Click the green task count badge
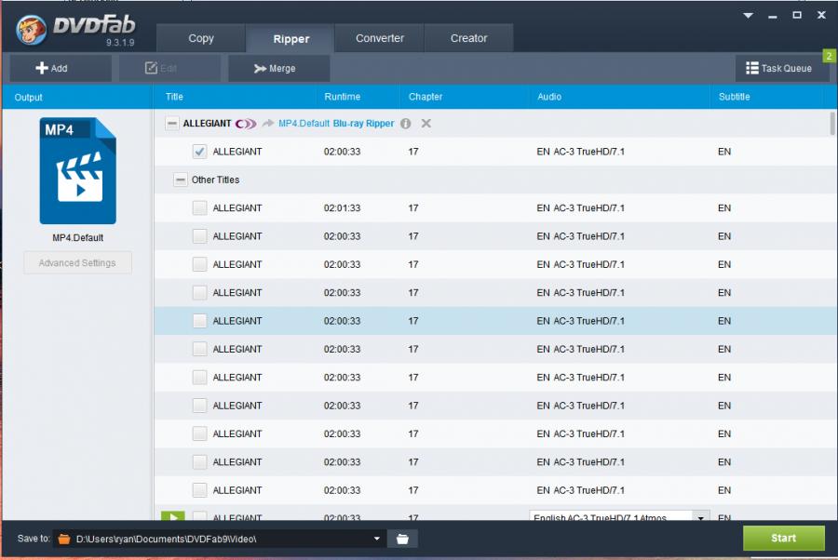Screen dimensions: 838x560 coord(830,56)
